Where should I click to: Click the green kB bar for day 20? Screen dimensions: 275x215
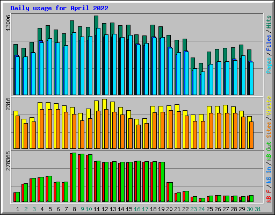(171, 192)
